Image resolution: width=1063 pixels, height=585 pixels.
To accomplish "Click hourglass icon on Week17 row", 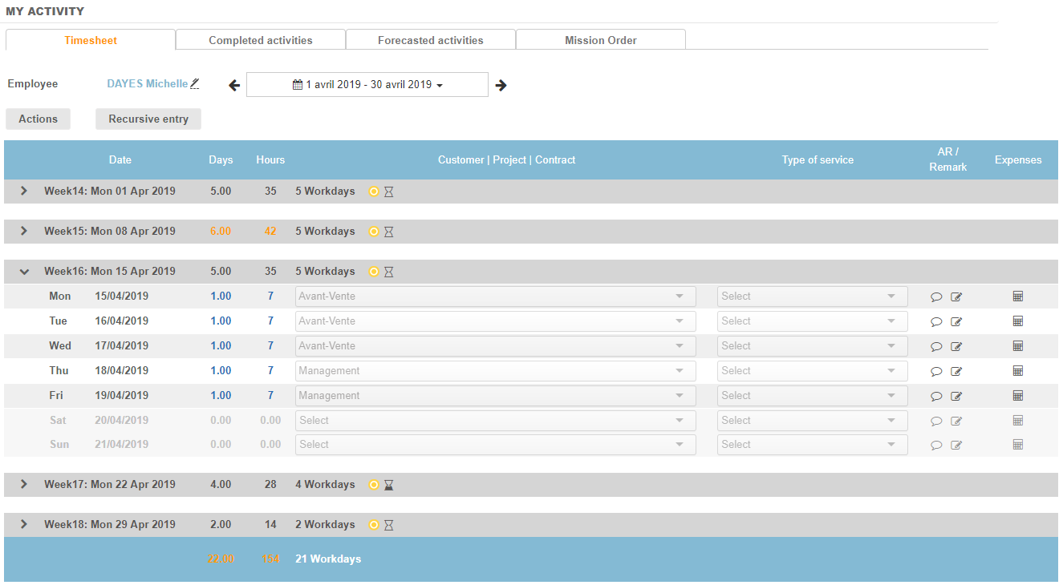I will pos(389,485).
